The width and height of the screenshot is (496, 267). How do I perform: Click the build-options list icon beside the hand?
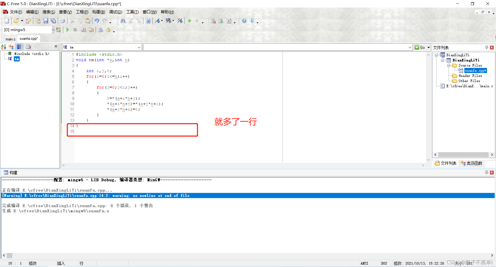click(x=100, y=30)
